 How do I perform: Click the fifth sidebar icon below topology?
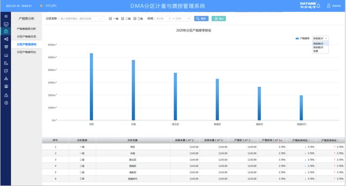click(x=6, y=47)
